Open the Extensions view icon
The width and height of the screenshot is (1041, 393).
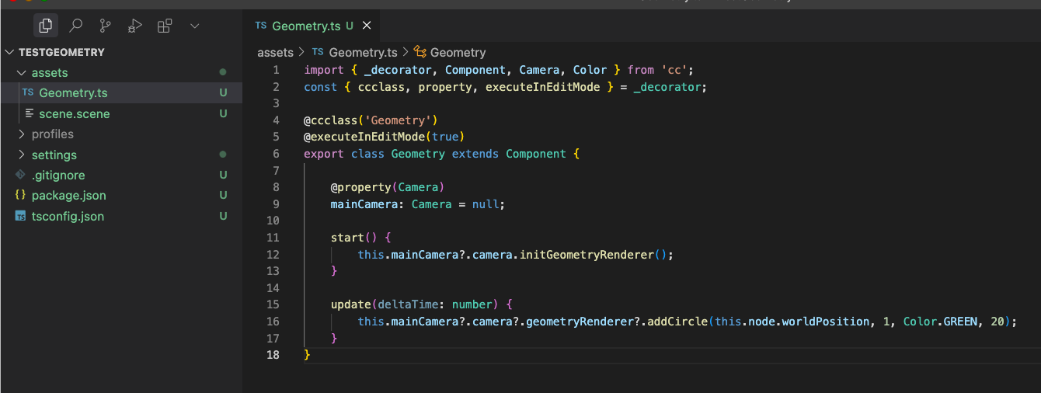coord(164,26)
